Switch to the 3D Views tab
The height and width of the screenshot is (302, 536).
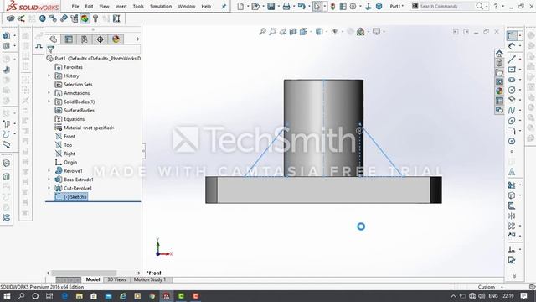coord(117,279)
